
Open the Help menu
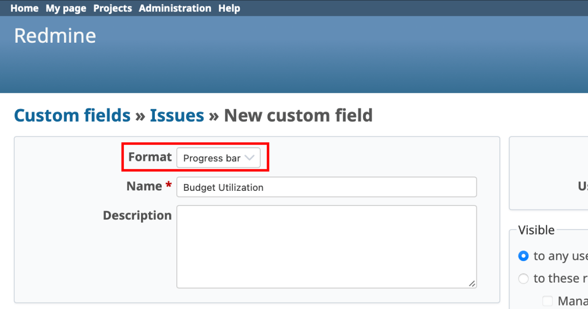(x=229, y=8)
